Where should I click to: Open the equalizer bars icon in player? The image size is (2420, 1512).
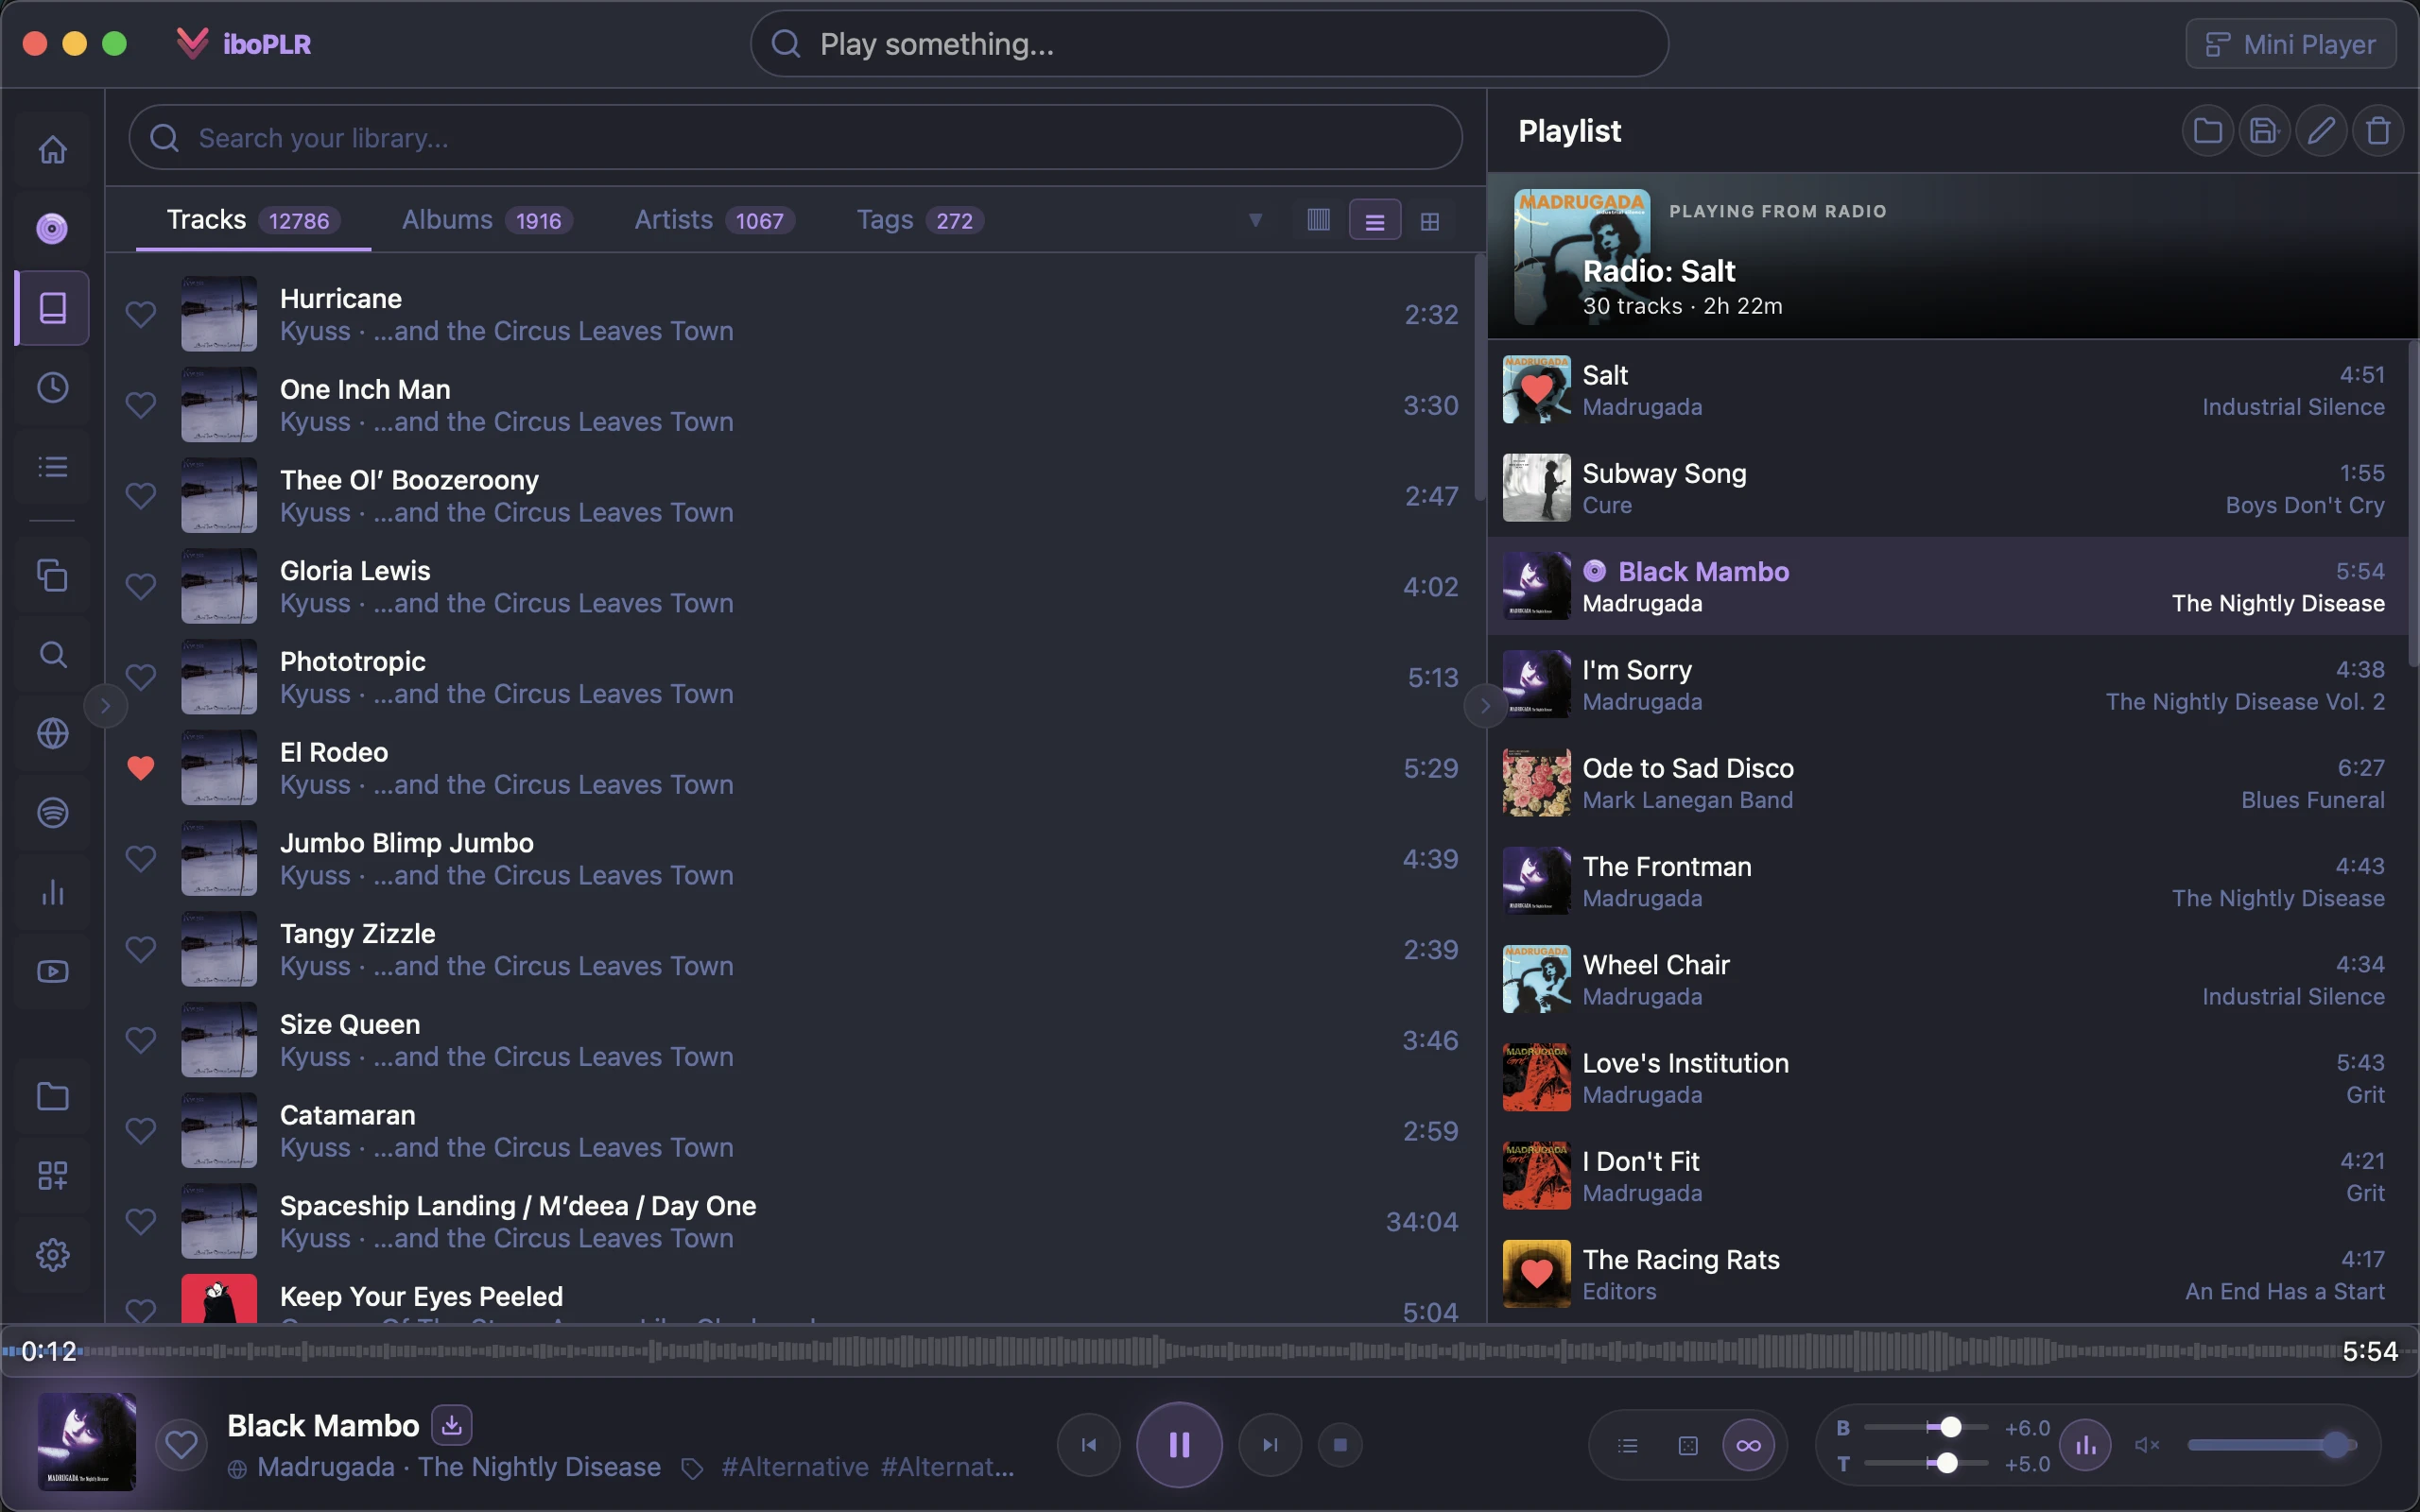2086,1445
